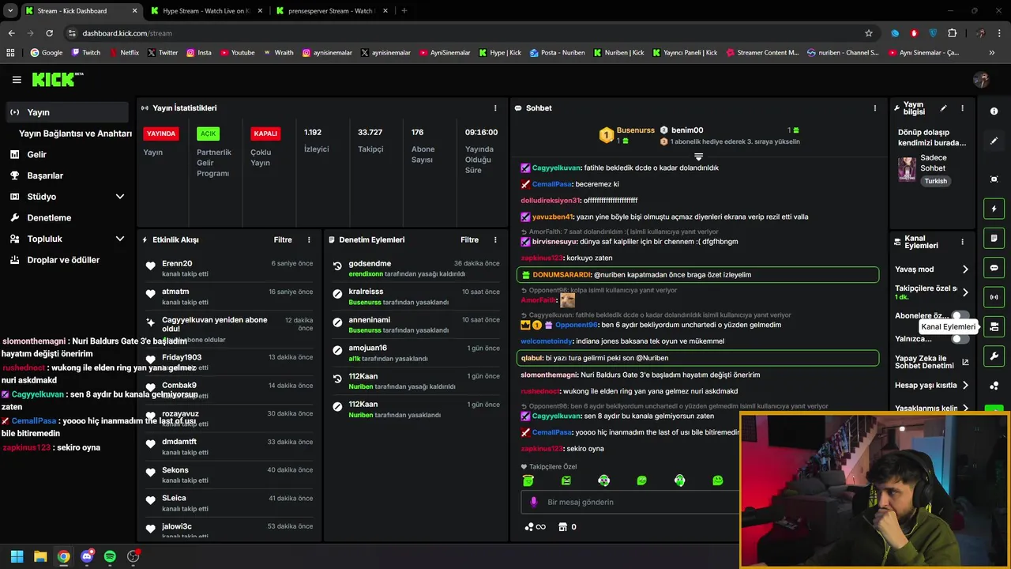
Task: Click the browser address bar URL
Action: point(127,33)
